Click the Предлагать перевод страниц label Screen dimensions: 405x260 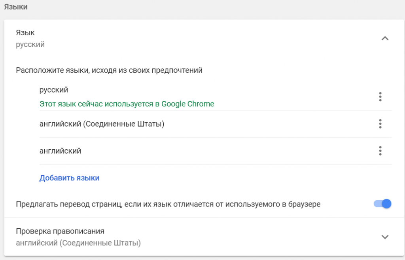[168, 204]
